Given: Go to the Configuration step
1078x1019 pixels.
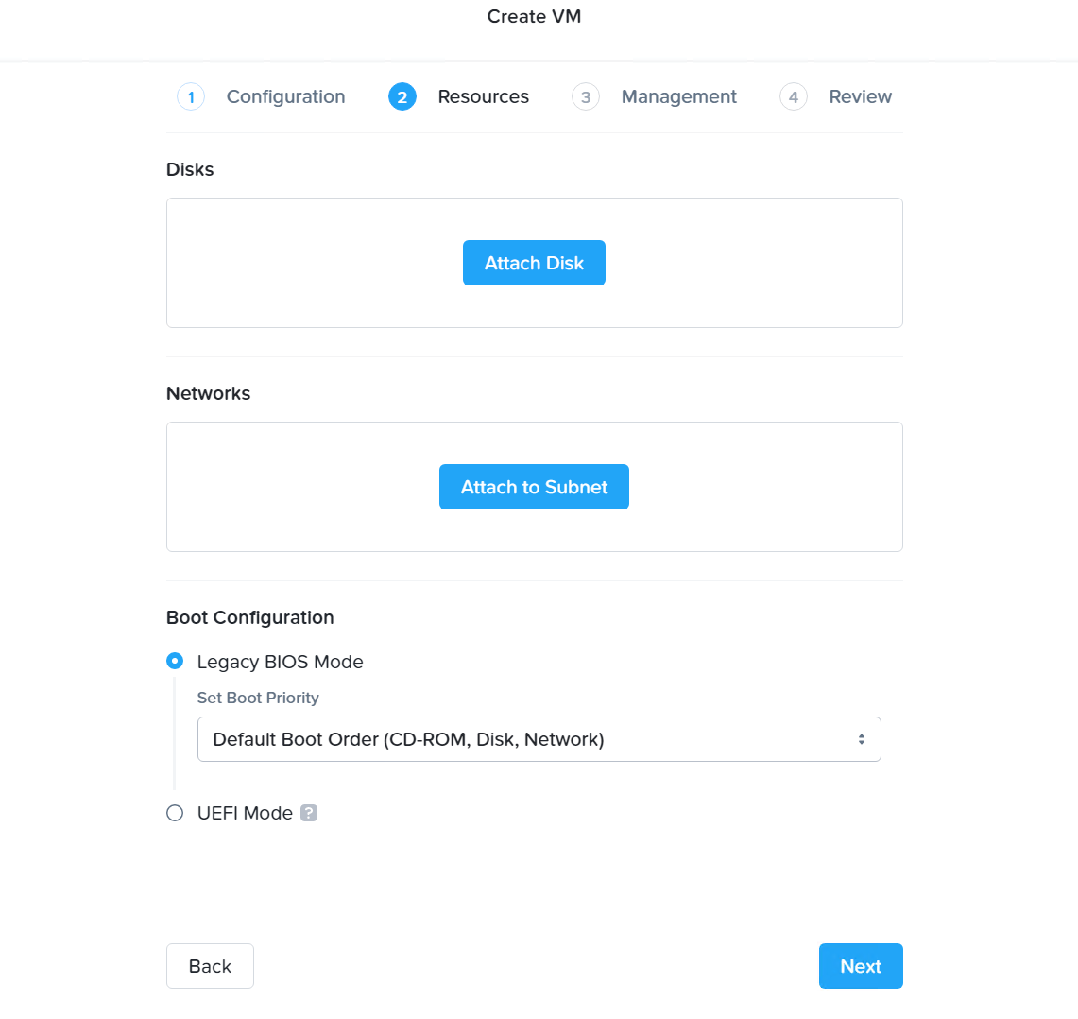Looking at the screenshot, I should (285, 96).
